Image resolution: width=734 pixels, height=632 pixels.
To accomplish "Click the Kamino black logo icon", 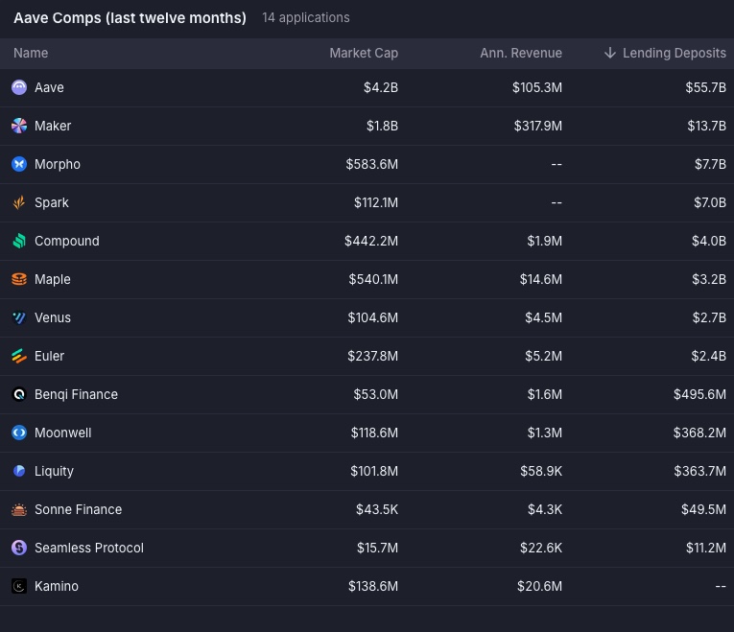I will tap(19, 586).
